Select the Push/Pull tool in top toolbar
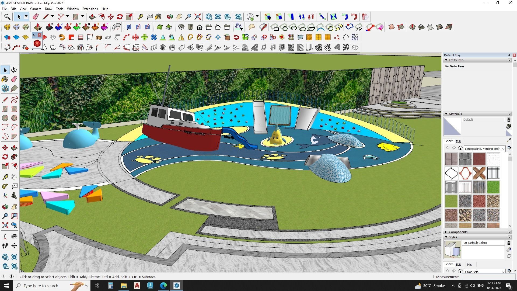Viewport: 517px width, 291px height. click(92, 17)
